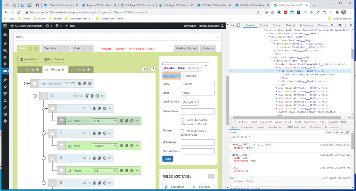
Task: Collapse the Your Details fieldset tree node
Action: pyautogui.click(x=26, y=83)
